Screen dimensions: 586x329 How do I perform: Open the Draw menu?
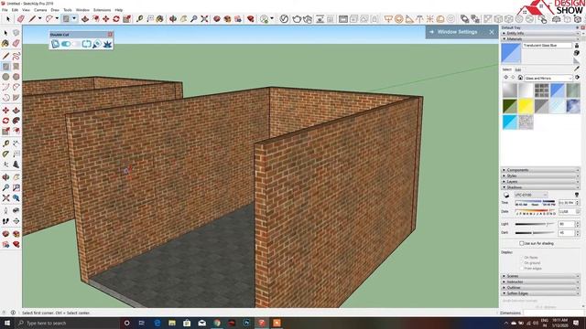pyautogui.click(x=55, y=10)
